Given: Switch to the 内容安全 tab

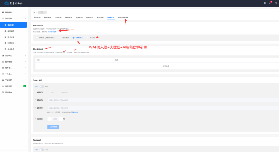Looking at the screenshot, I should tap(90, 17).
